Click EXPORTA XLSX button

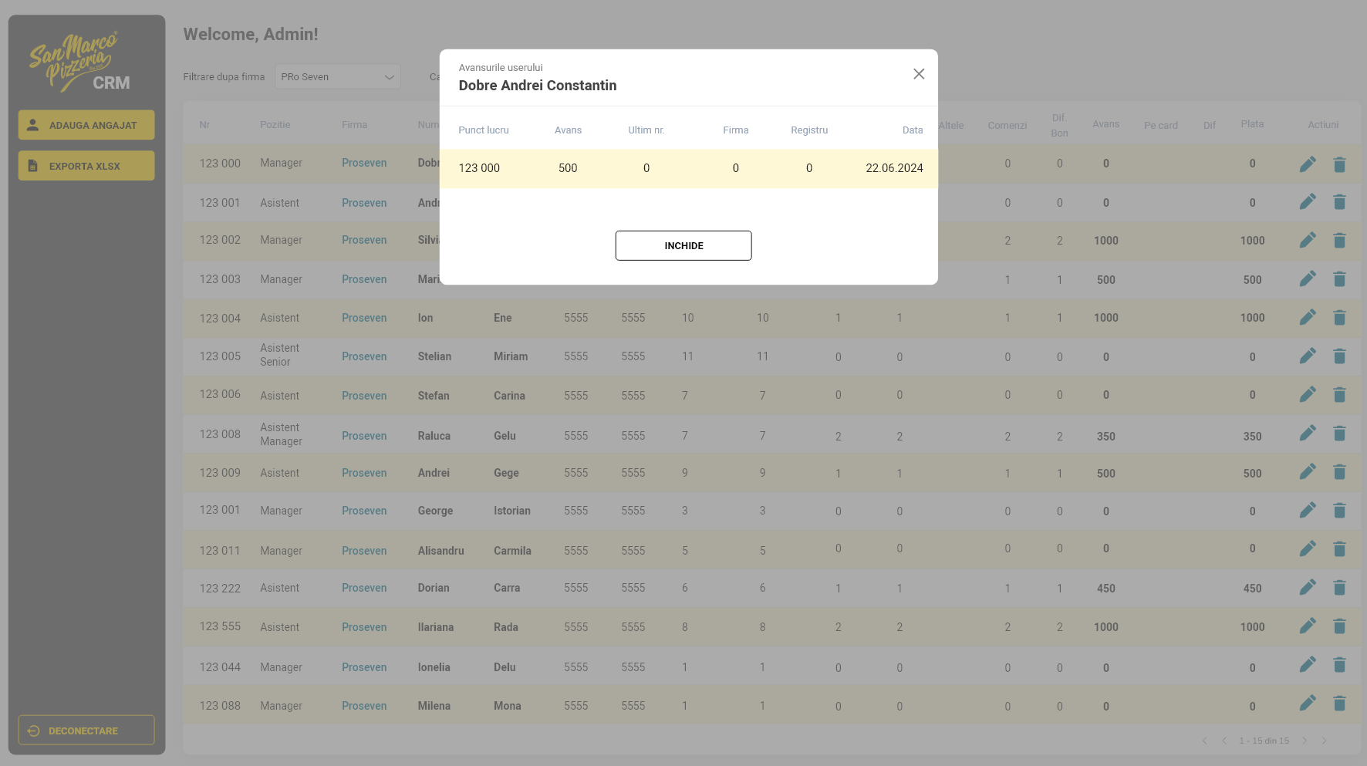click(86, 166)
